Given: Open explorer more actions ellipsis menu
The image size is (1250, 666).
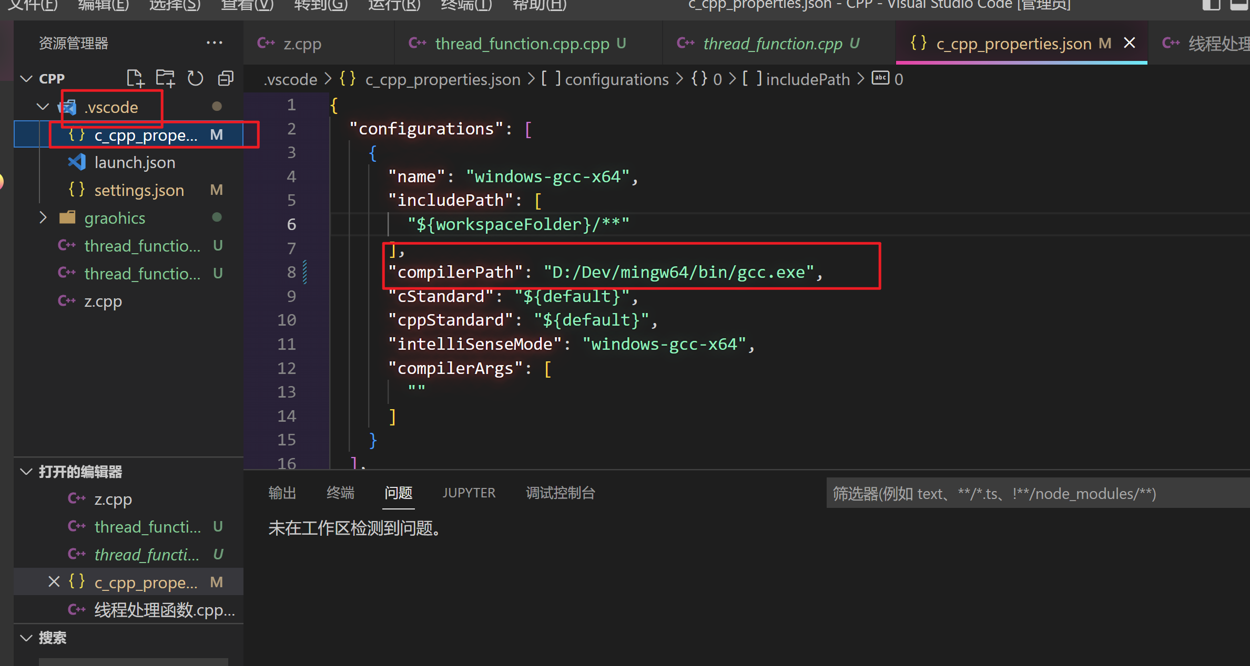Looking at the screenshot, I should [x=215, y=43].
